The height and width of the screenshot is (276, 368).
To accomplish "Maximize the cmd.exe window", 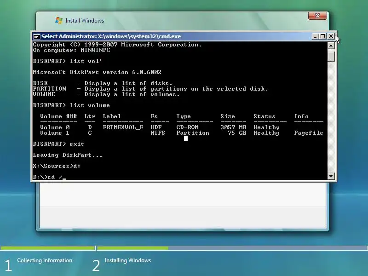I will pyautogui.click(x=323, y=36).
